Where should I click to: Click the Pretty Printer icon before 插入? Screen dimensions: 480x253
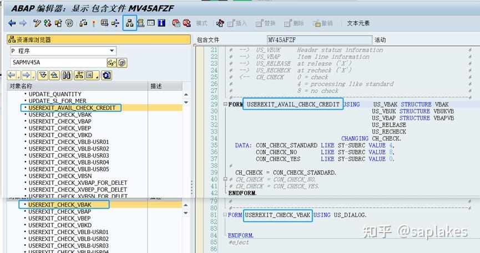point(220,23)
